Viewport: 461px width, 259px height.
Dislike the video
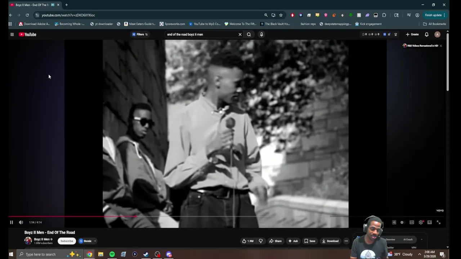(261, 241)
